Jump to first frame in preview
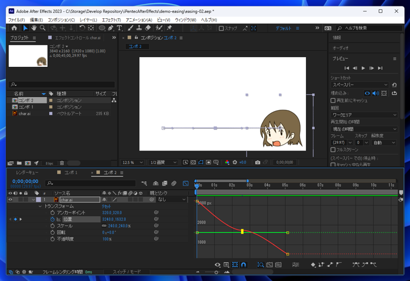 click(347, 68)
